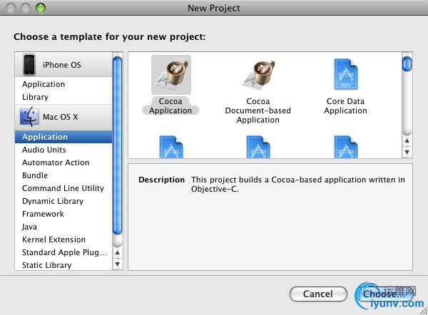Click the iPhone OS device icon
The height and width of the screenshot is (315, 428).
pyautogui.click(x=29, y=65)
